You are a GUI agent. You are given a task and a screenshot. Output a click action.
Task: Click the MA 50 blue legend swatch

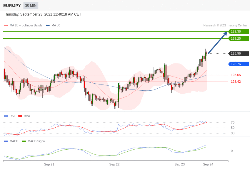[x=48, y=25]
